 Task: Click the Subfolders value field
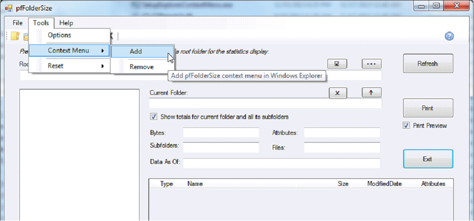221,147
